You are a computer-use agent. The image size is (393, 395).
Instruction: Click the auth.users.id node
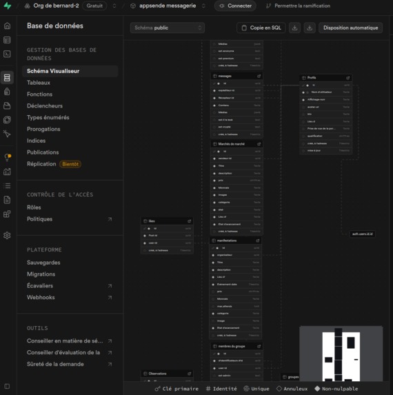(362, 234)
